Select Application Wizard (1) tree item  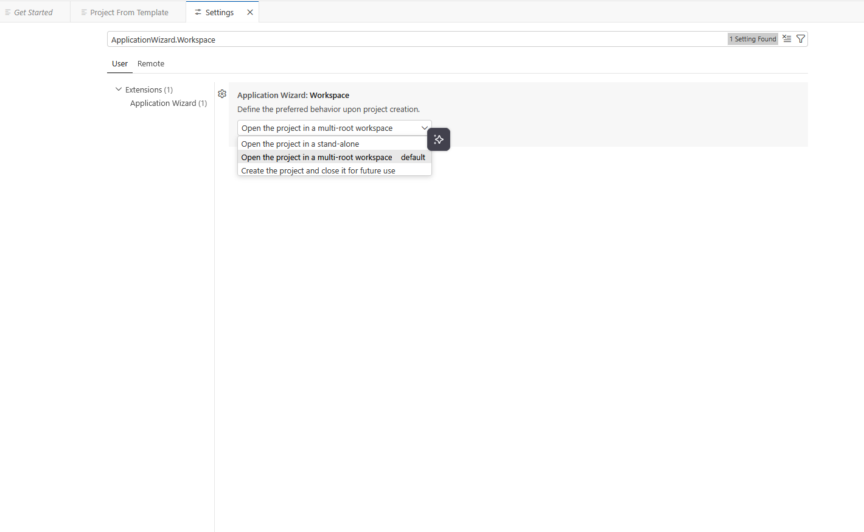tap(169, 103)
